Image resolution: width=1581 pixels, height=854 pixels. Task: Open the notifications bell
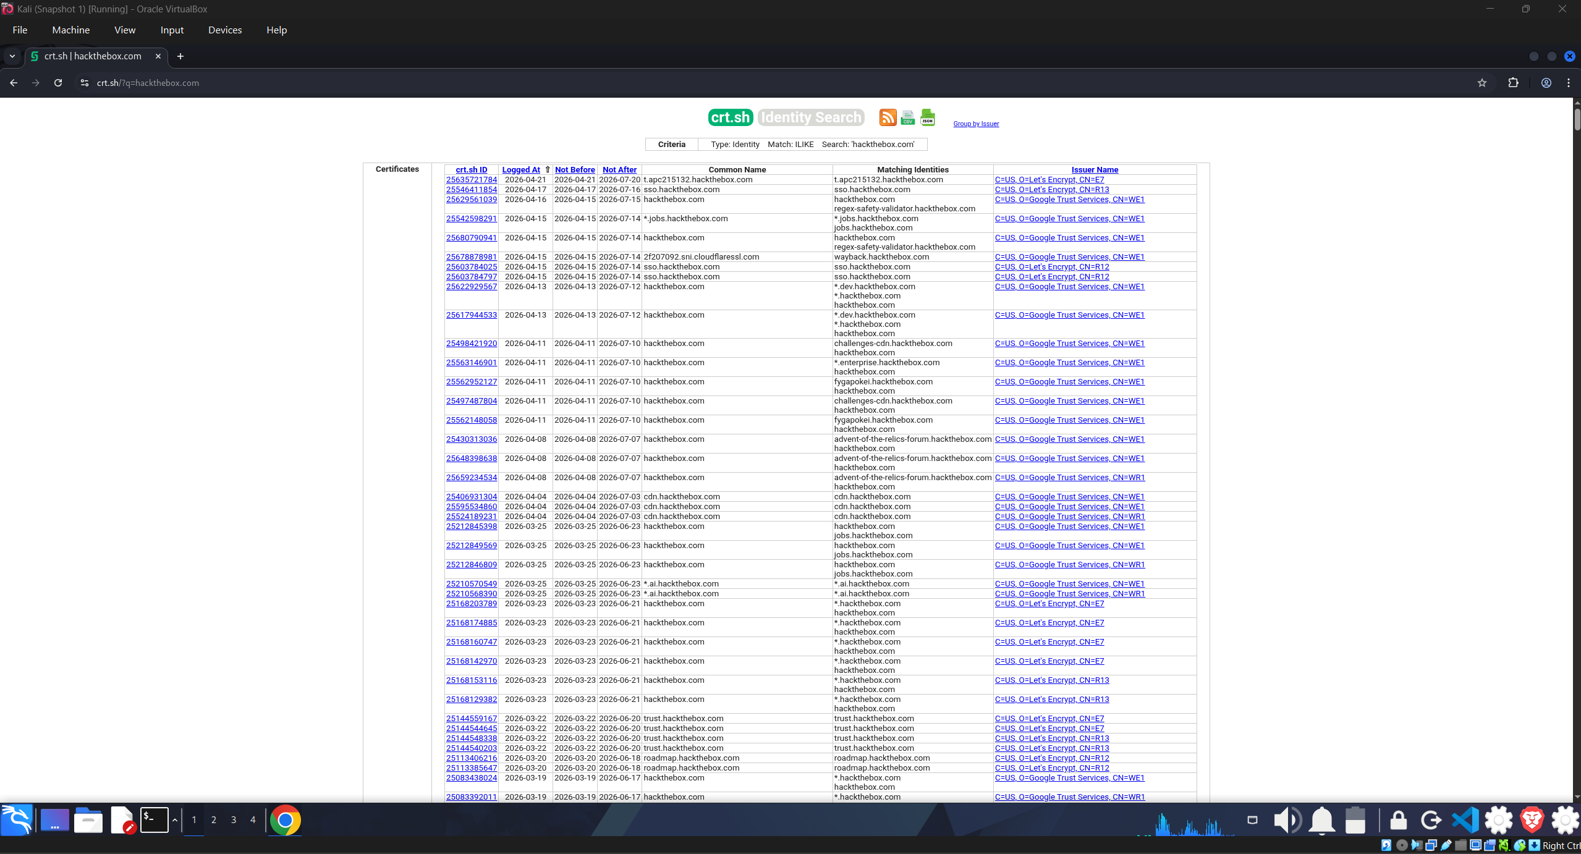pyautogui.click(x=1322, y=821)
